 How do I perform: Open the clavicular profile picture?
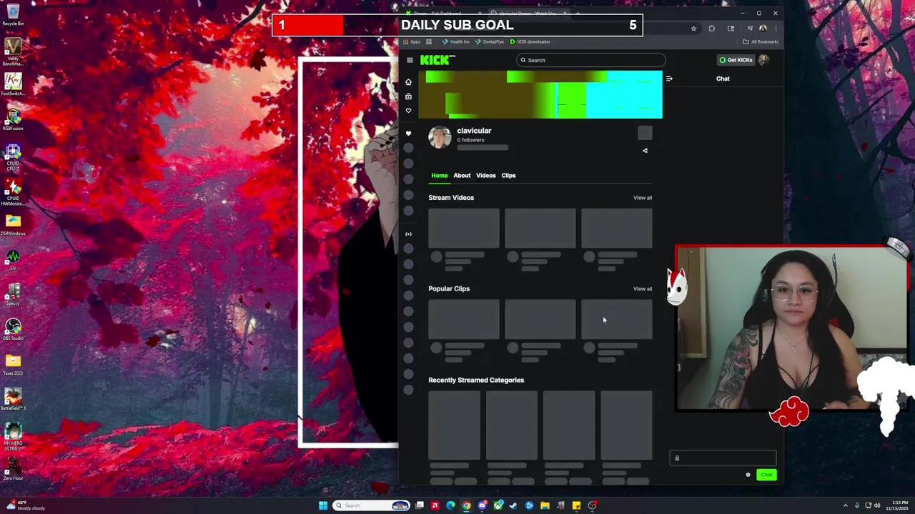click(x=440, y=137)
